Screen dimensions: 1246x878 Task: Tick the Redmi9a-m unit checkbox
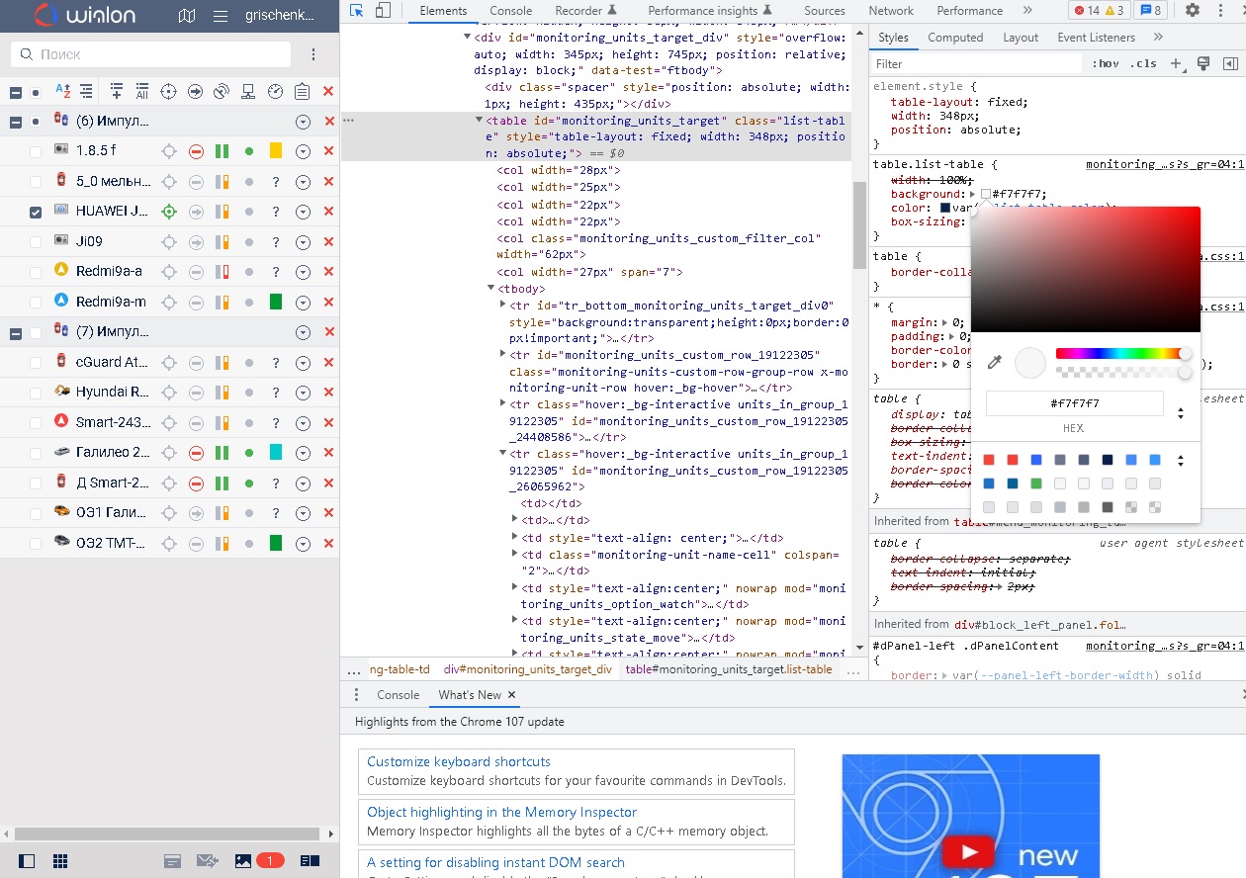click(x=36, y=302)
